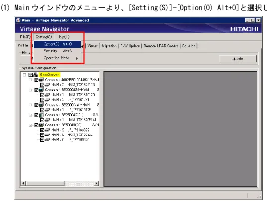Select the highlighted BladeServer label
Screen dimensions: 267x201
(x=49, y=75)
